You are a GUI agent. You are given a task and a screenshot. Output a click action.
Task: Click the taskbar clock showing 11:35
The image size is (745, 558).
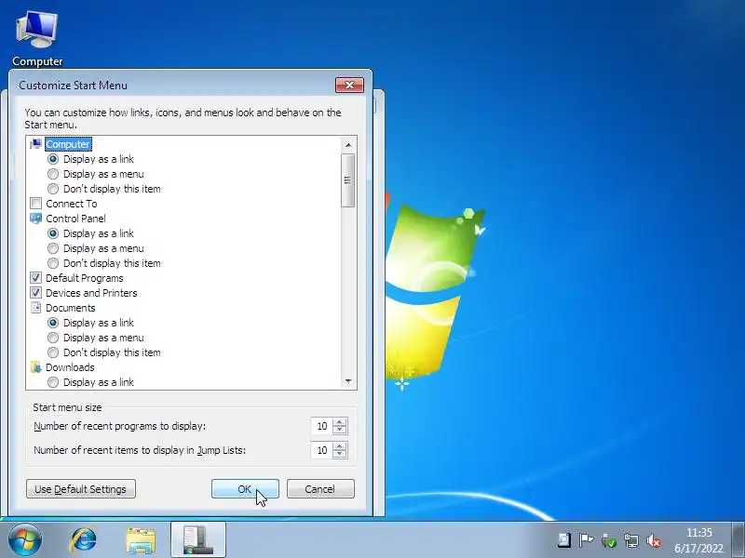pos(699,540)
